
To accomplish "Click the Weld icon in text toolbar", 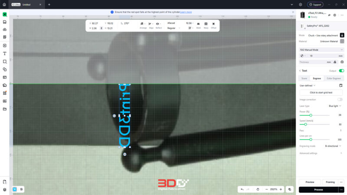I will coord(198,26).
